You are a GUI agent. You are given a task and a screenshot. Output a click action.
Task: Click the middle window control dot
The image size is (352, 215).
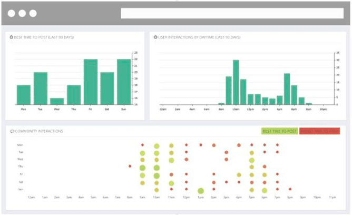pyautogui.click(x=22, y=14)
